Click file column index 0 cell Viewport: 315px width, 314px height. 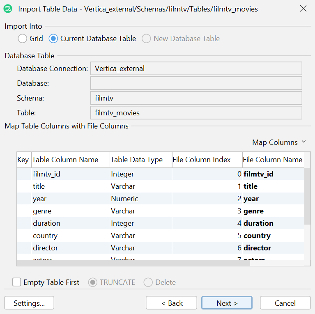point(207,174)
